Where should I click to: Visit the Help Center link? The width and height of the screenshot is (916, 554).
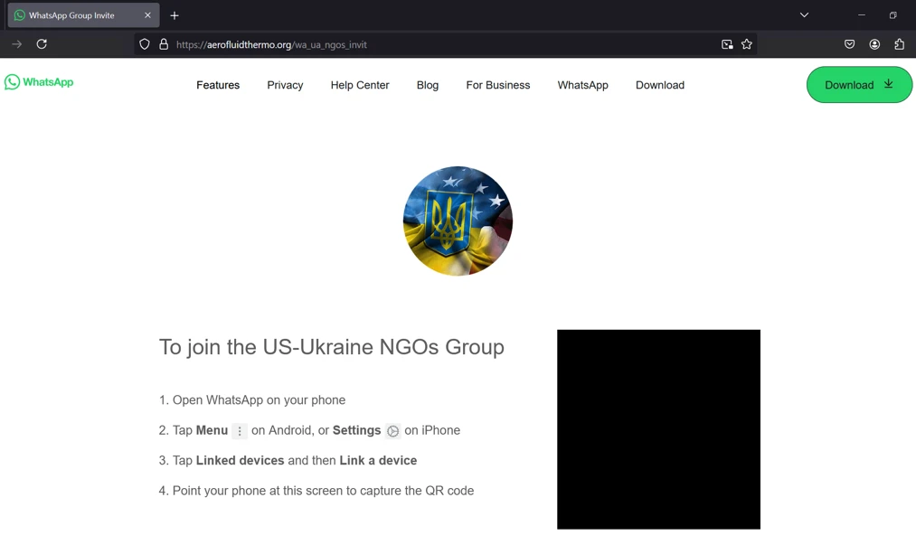tap(359, 85)
